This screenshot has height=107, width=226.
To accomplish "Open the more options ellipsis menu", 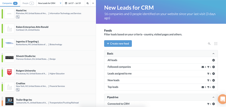I will (93, 3).
